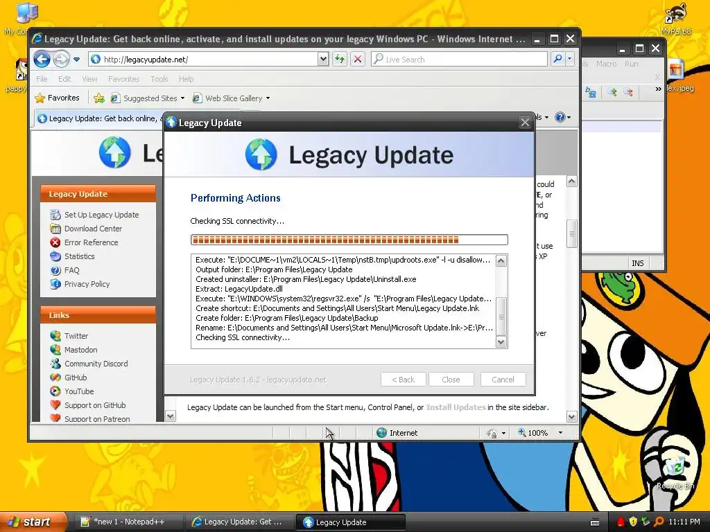Viewport: 710px width, 532px height.
Task: Select the Legacy Update browser tab
Action: [x=99, y=118]
